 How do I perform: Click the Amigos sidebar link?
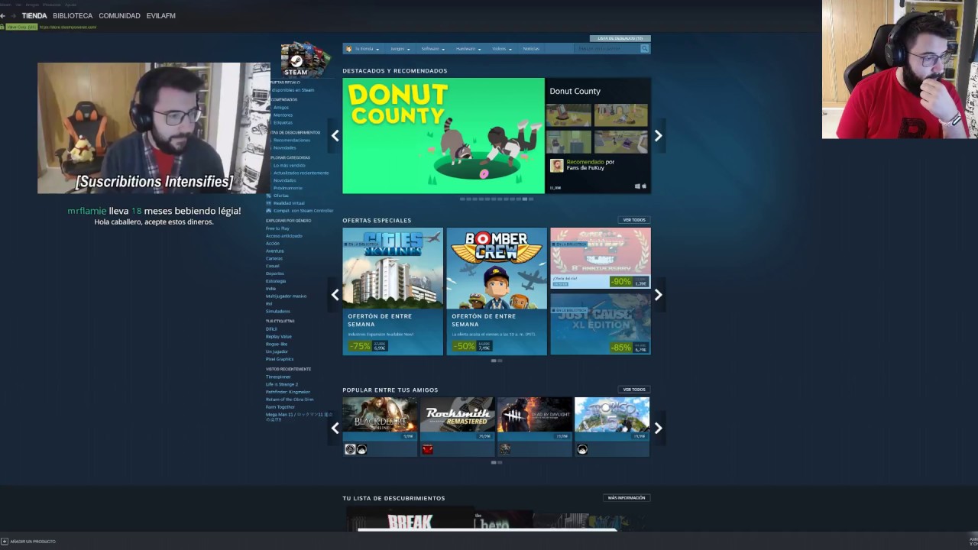(x=281, y=108)
